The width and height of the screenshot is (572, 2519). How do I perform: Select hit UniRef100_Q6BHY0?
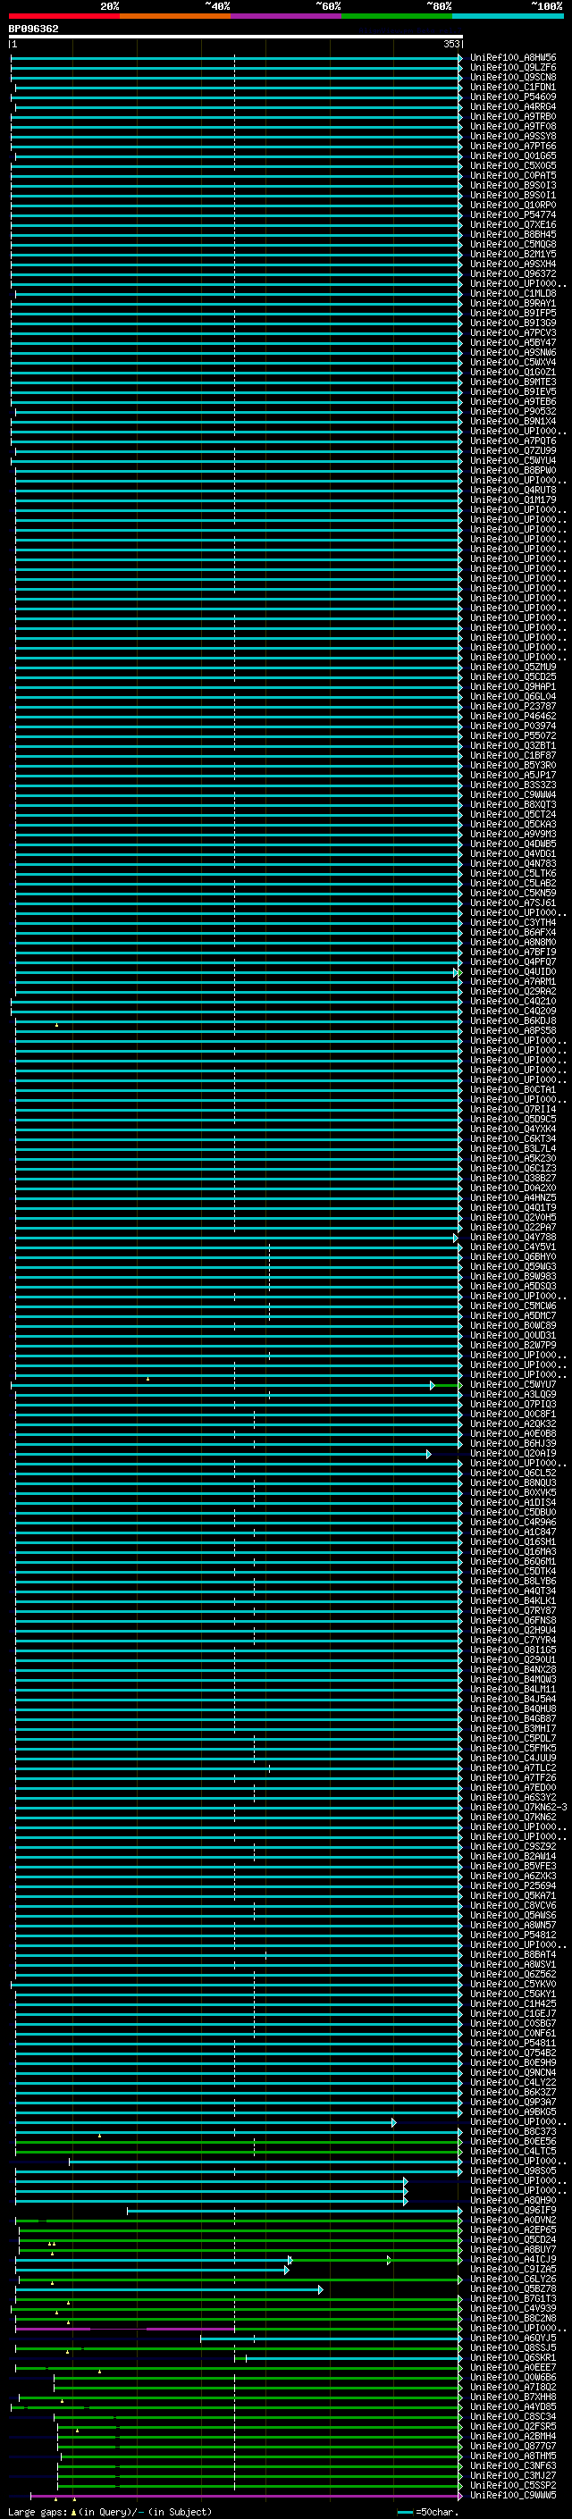coord(513,1256)
